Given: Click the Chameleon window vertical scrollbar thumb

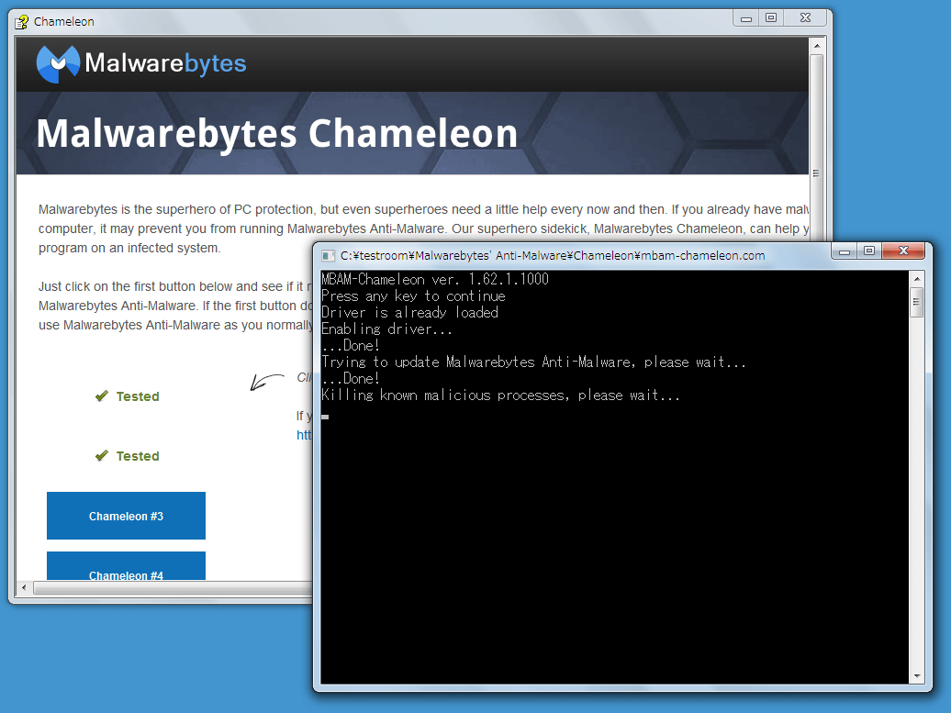Looking at the screenshot, I should click(816, 173).
